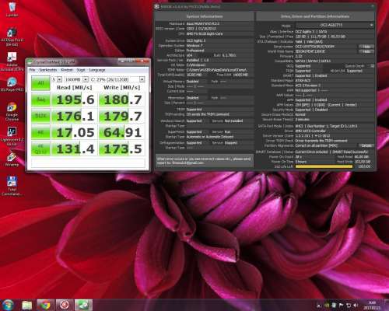Click the 512K write value 179.7
The image size is (389, 311).
[x=122, y=116]
